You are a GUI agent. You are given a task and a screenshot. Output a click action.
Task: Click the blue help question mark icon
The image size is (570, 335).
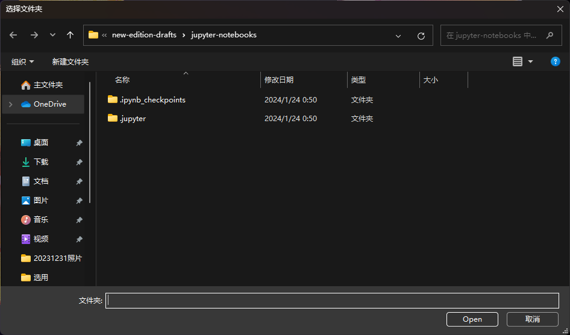556,61
